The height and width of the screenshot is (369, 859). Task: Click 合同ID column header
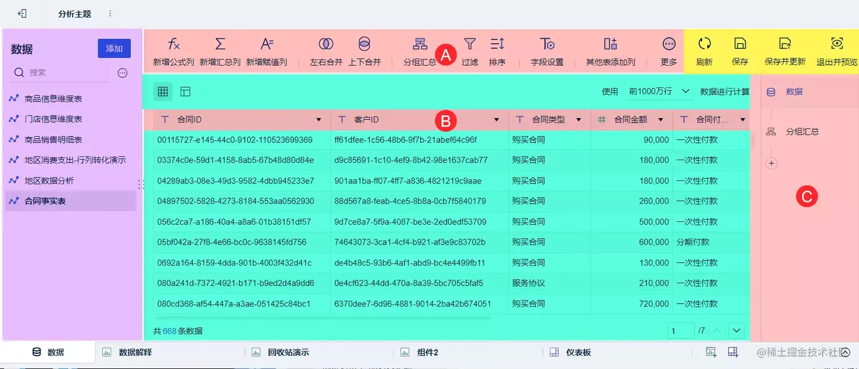point(242,120)
